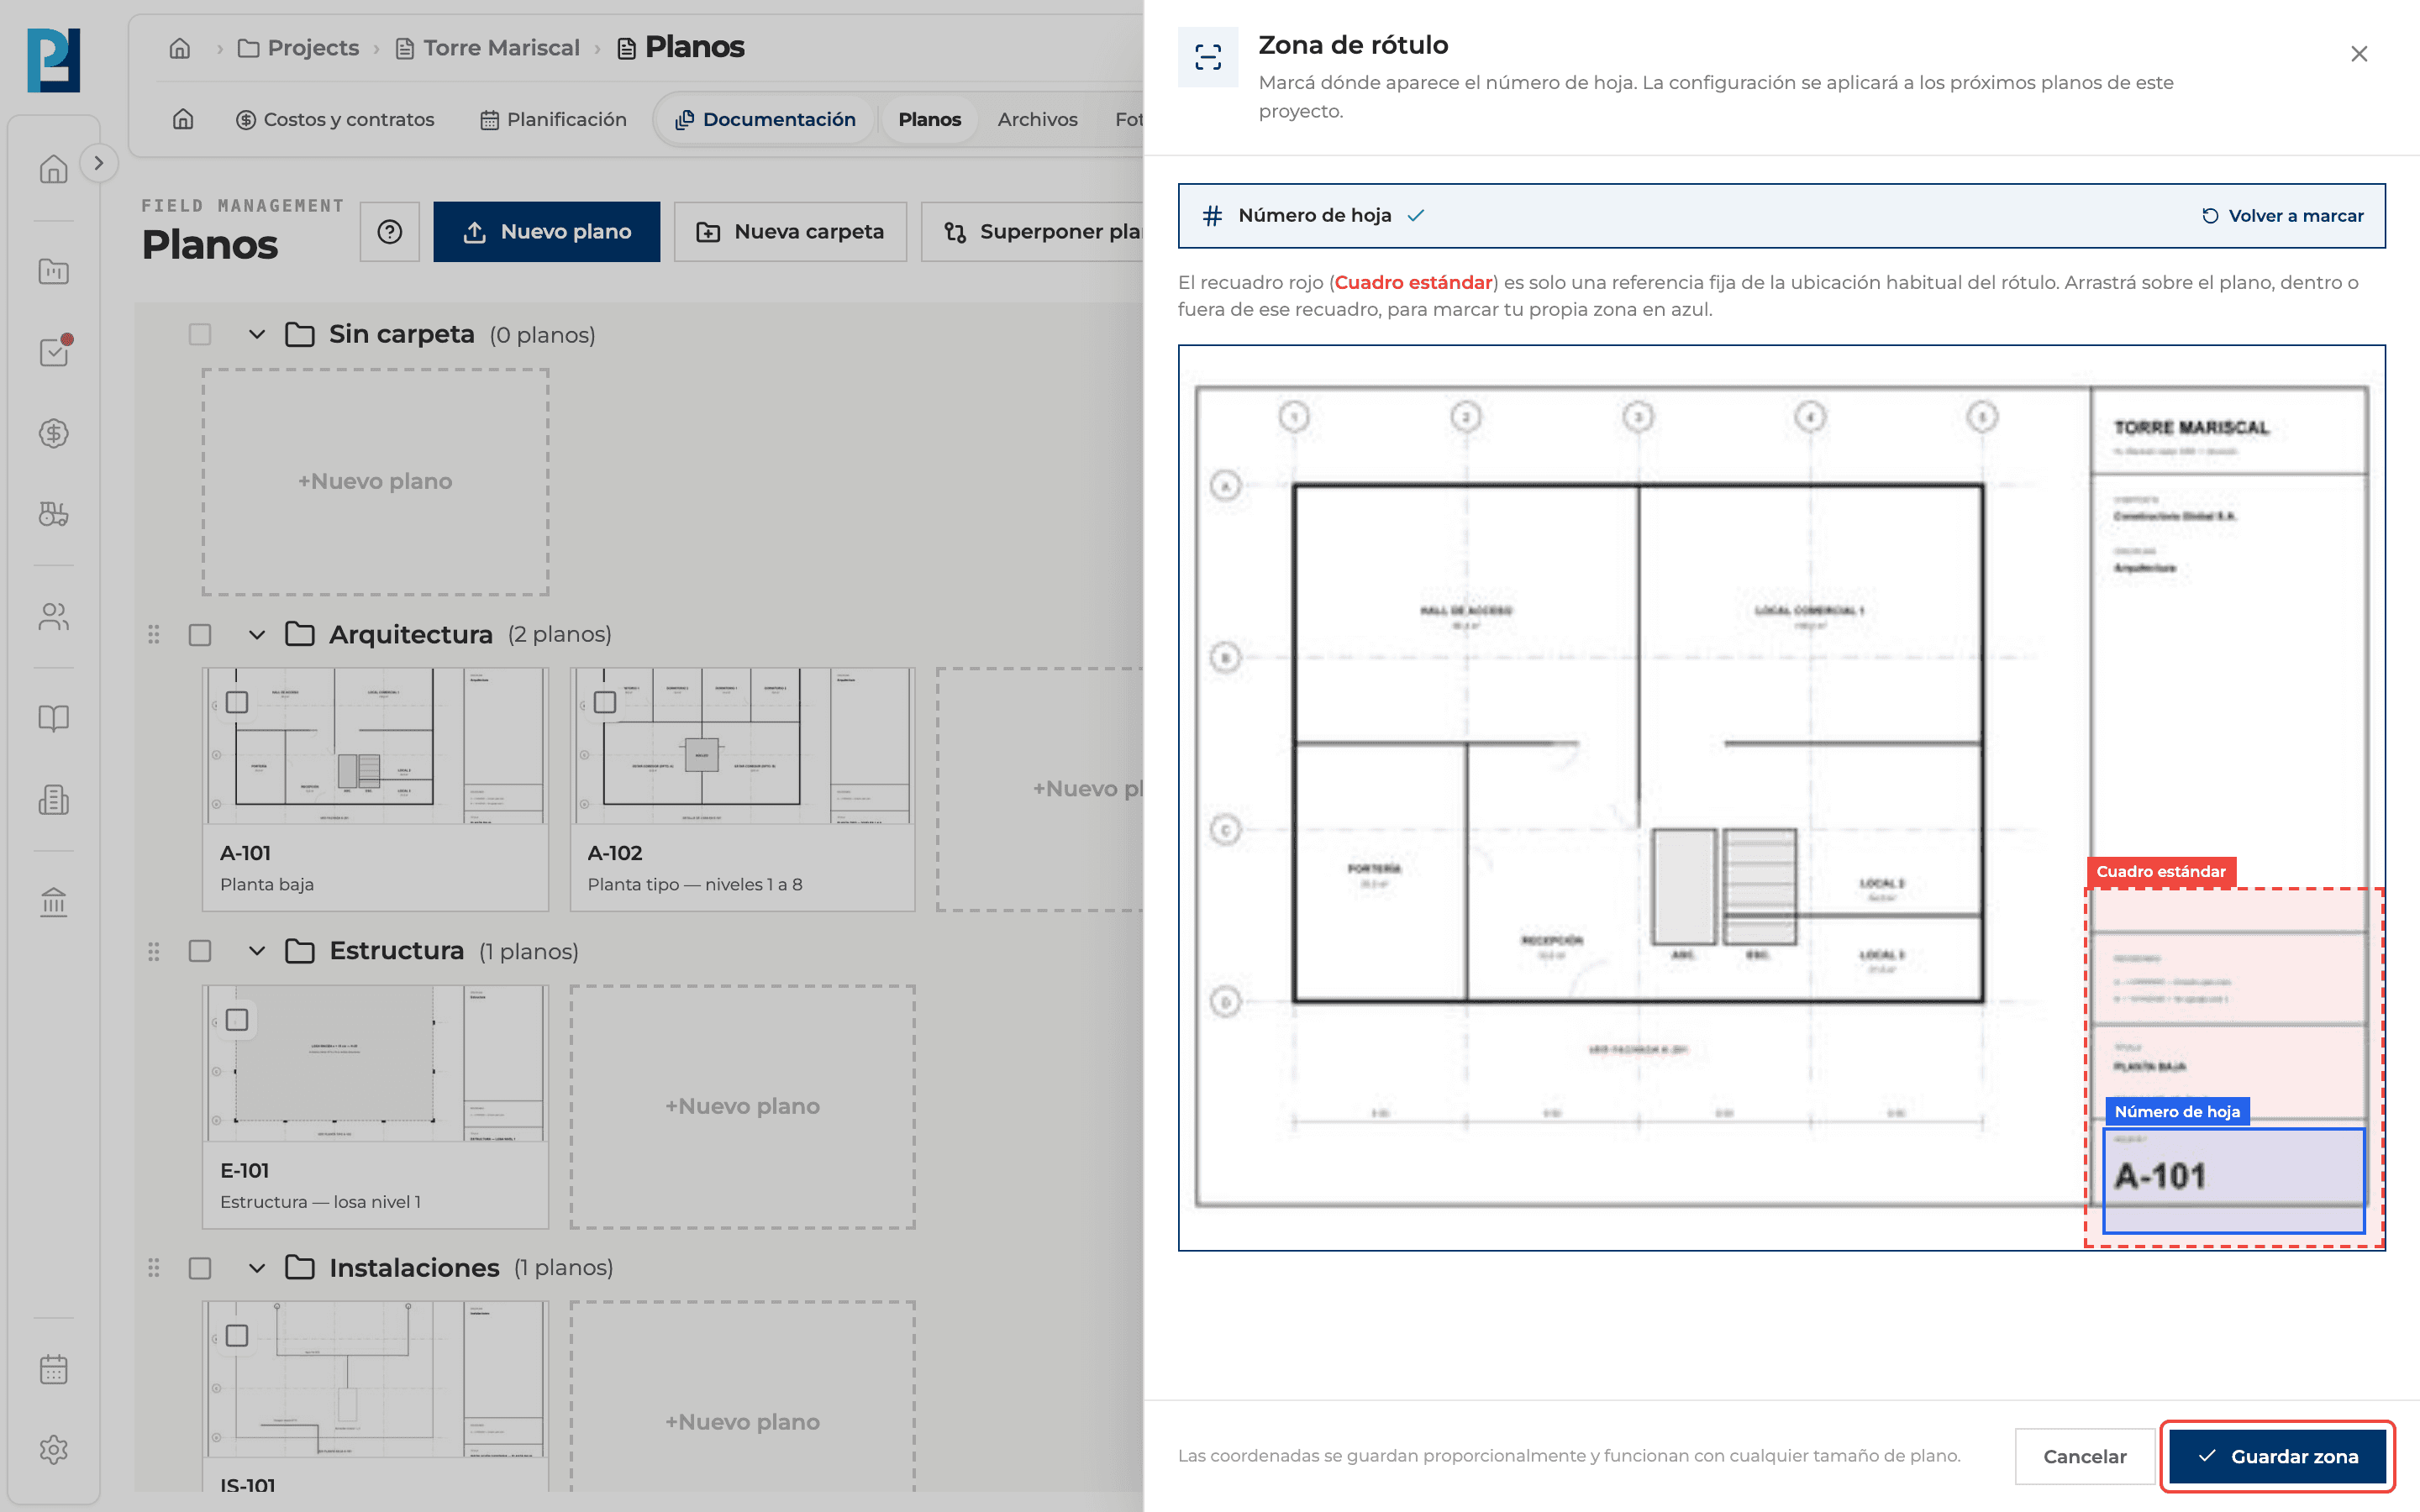Expand the left sidebar with arrow icon
This screenshot has height=1512, width=2420.
[x=98, y=163]
